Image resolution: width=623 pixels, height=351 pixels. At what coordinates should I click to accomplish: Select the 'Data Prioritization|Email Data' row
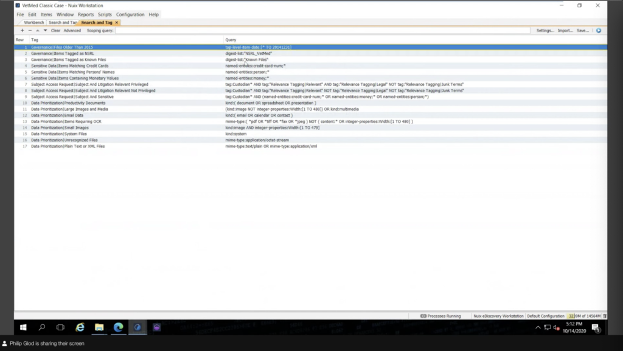pyautogui.click(x=311, y=115)
